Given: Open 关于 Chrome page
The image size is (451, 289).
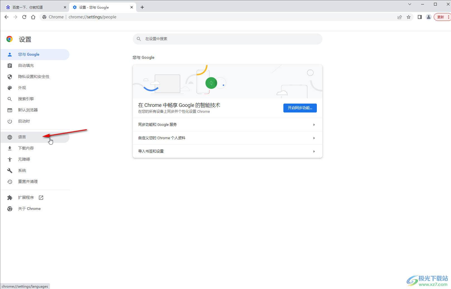Looking at the screenshot, I should click(x=35, y=209).
